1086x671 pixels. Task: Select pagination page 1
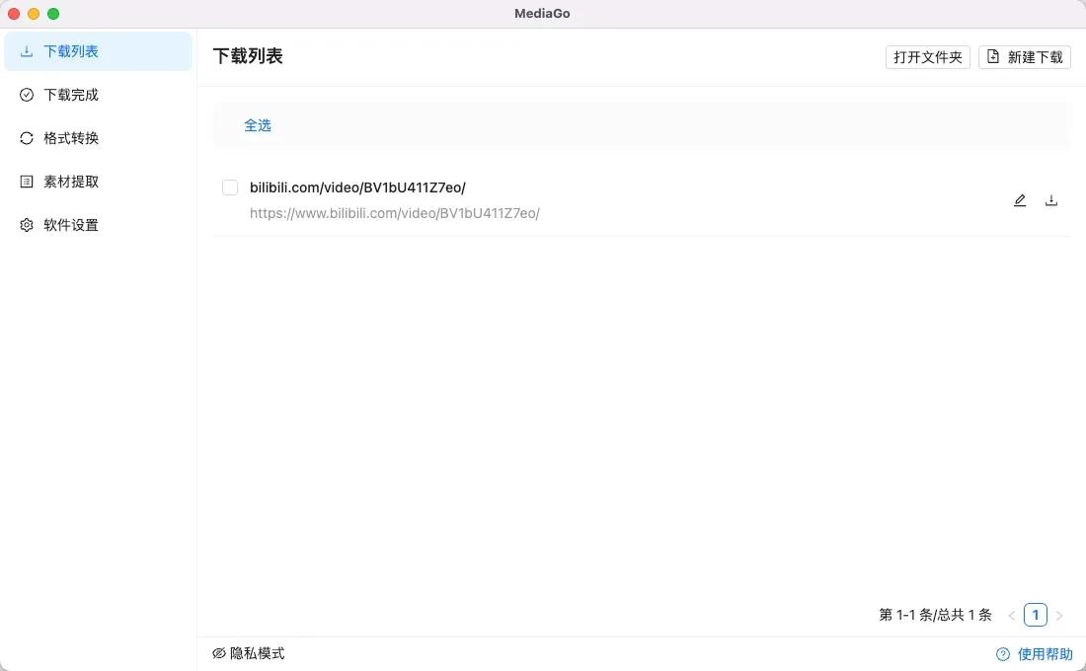1036,615
